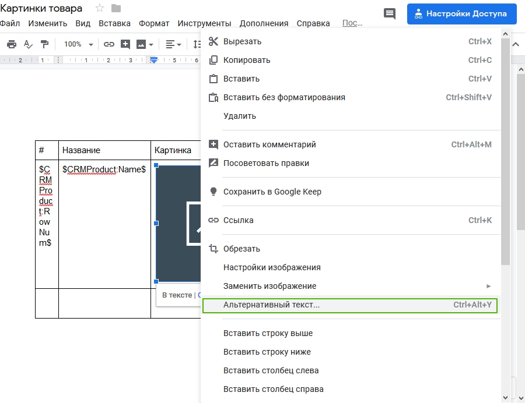Select the paint format tool

pyautogui.click(x=45, y=44)
